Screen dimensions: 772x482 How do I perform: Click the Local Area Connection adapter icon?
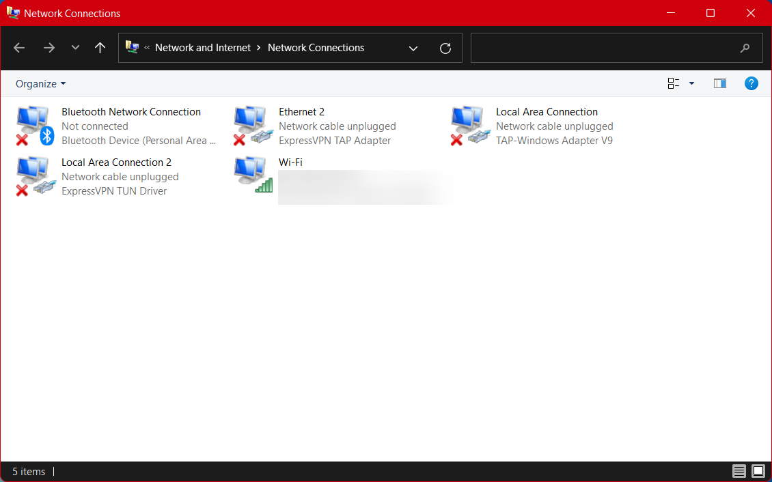469,126
